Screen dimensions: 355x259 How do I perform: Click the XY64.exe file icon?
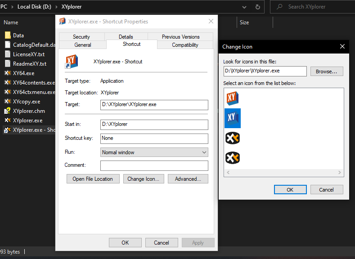pos(8,73)
